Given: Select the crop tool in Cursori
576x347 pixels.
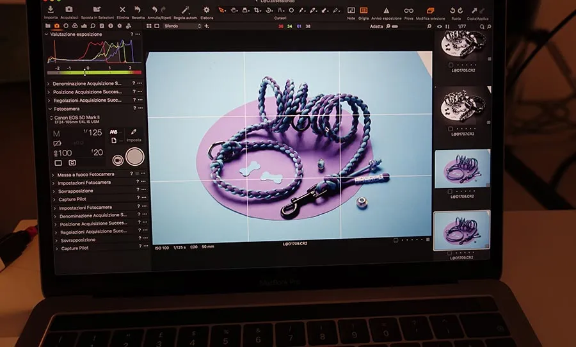Looking at the screenshot, I should (x=257, y=10).
